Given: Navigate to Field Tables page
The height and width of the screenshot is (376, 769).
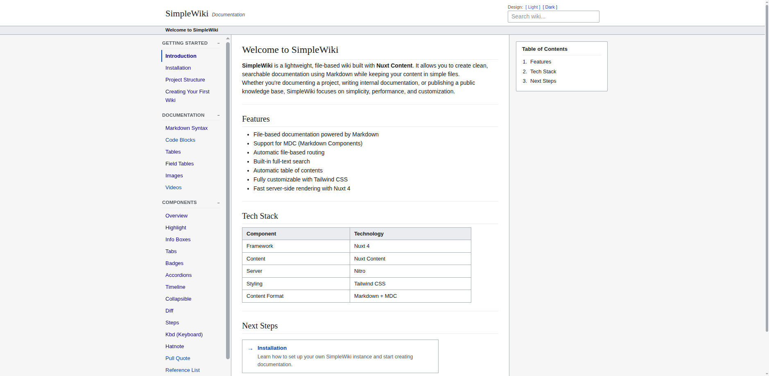Looking at the screenshot, I should [179, 164].
